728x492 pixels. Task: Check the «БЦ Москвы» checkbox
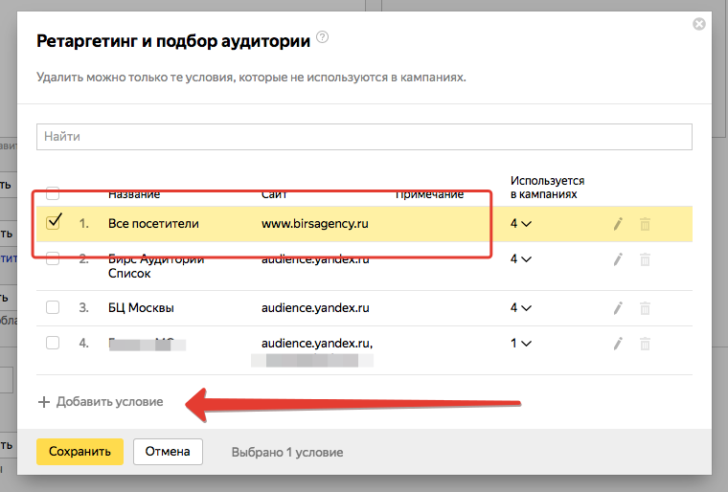tap(53, 308)
